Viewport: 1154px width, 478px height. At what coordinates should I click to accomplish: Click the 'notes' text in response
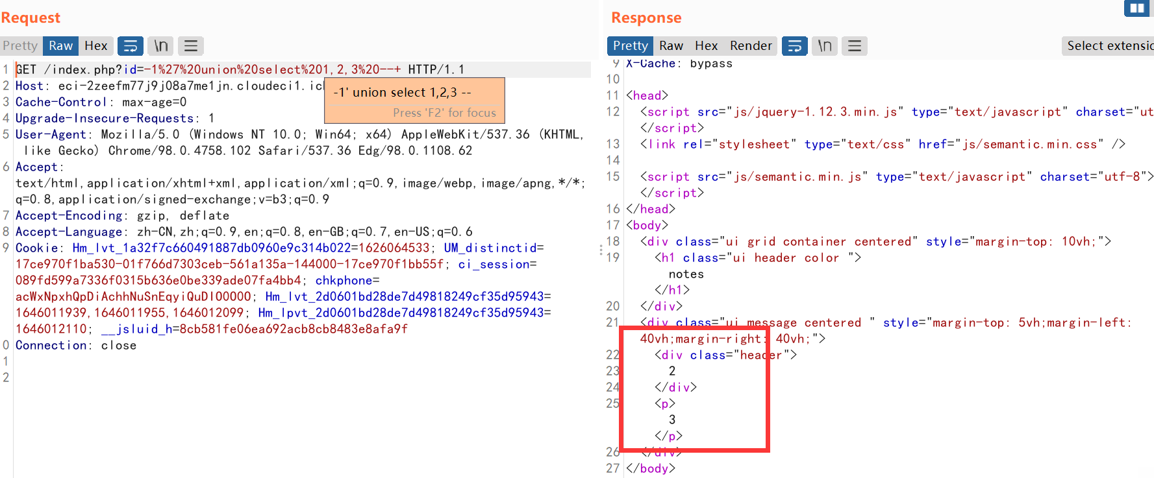[686, 274]
